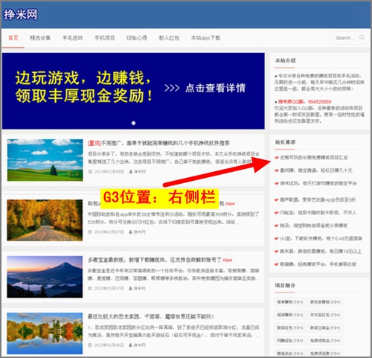The height and width of the screenshot is (358, 372).
Task: Select the 免费领商品 (10+) tag
Action: 325,341
